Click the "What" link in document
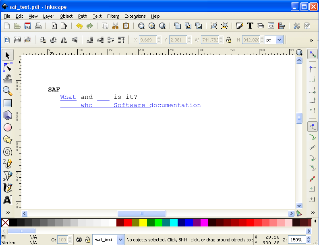Image resolution: width=319 pixels, height=245 pixels. click(68, 97)
